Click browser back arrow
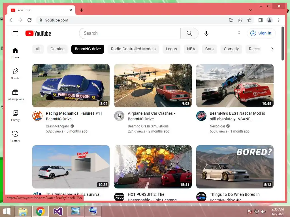The width and height of the screenshot is (290, 217). click(11, 20)
